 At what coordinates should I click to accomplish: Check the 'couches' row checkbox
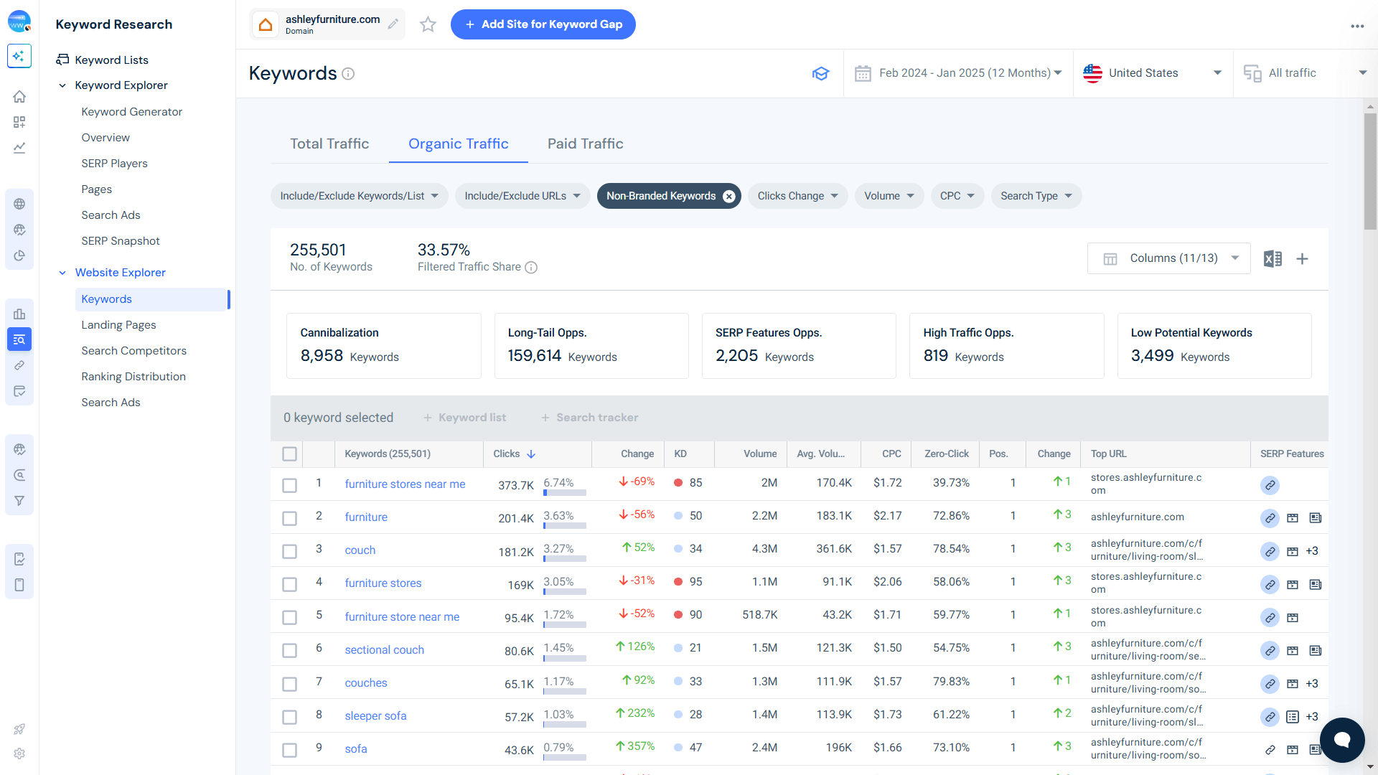[x=289, y=684]
